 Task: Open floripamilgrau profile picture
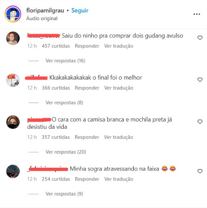pyautogui.click(x=13, y=14)
